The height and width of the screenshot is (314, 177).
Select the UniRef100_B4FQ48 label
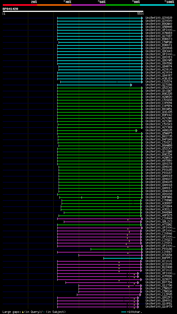coord(159,139)
